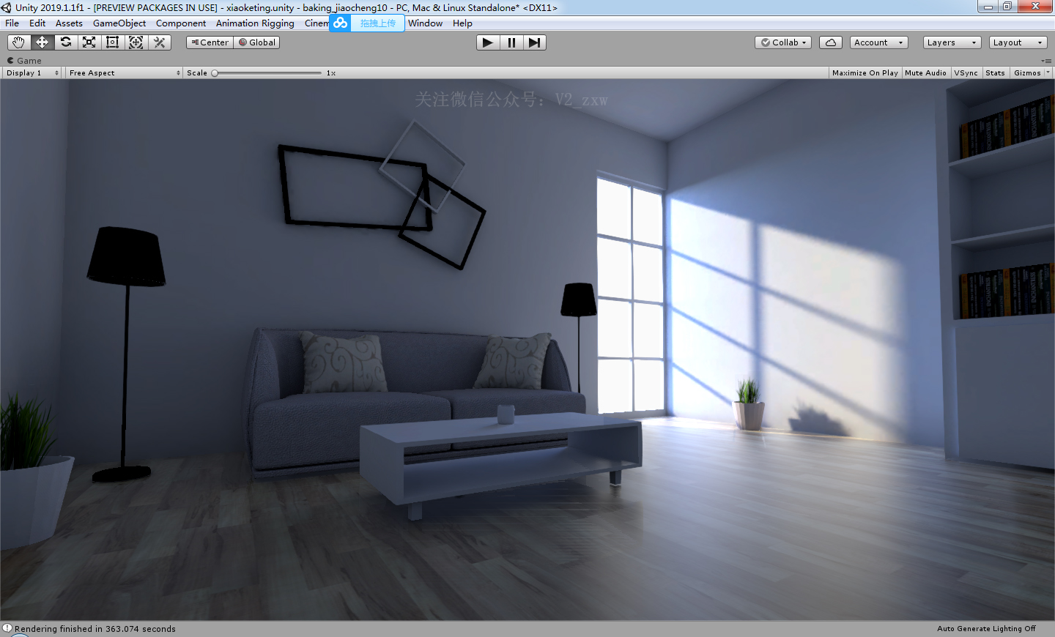Toggle Global handle rotation
The height and width of the screenshot is (637, 1055).
click(x=257, y=42)
